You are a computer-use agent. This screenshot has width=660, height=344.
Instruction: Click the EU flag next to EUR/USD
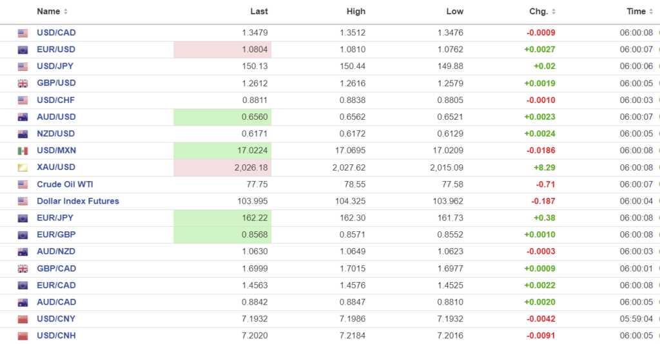click(23, 50)
